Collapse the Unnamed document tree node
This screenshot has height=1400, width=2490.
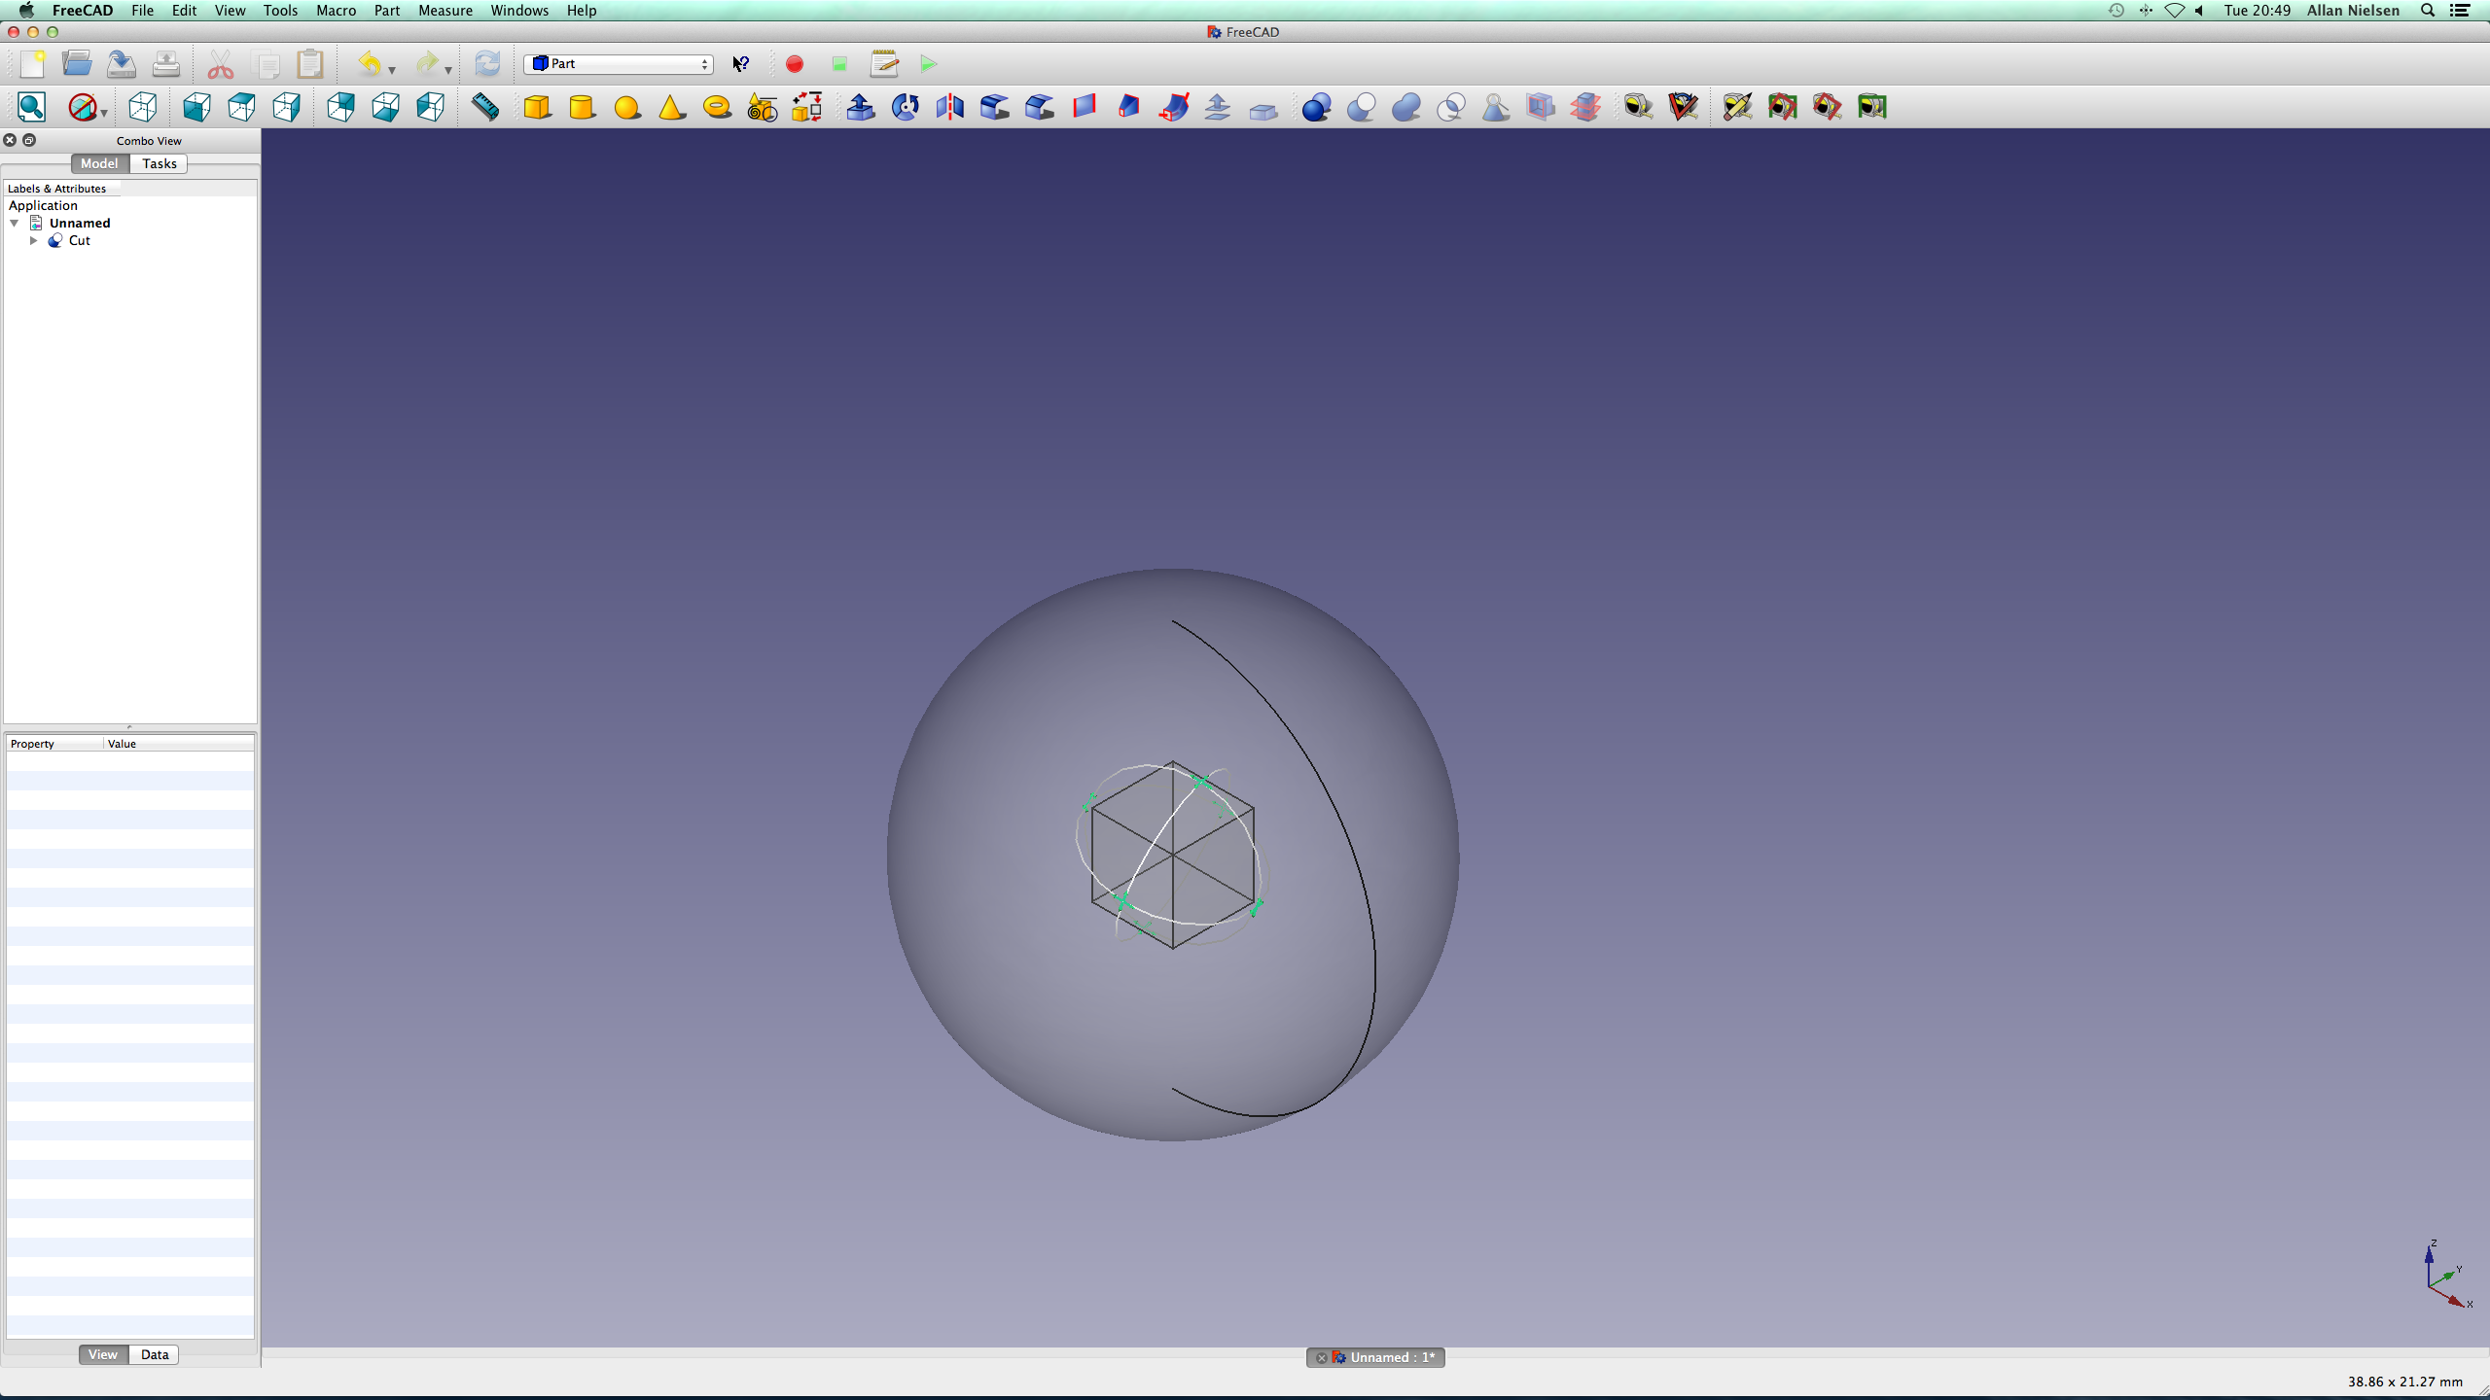15,223
